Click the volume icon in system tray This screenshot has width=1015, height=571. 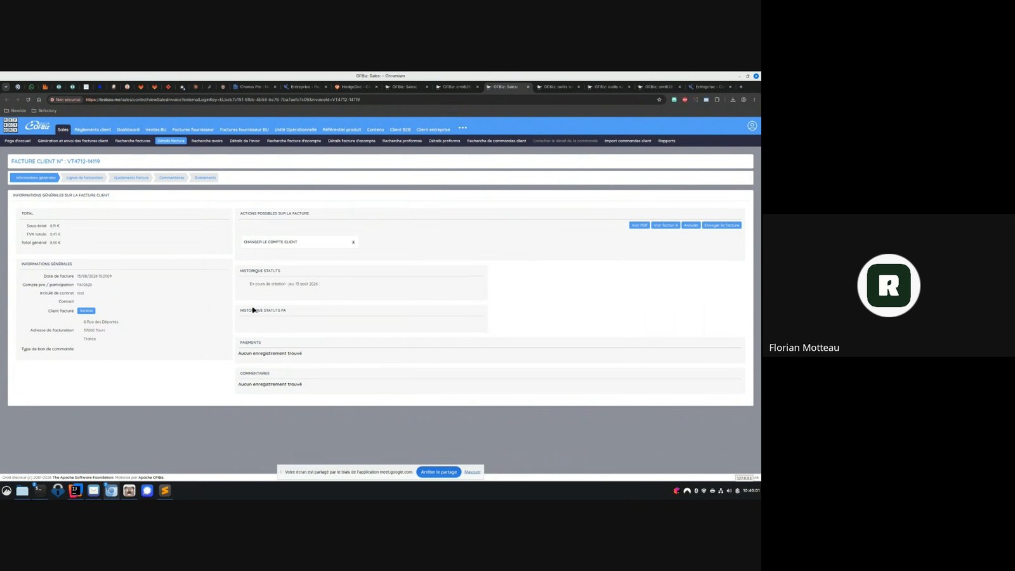(729, 490)
